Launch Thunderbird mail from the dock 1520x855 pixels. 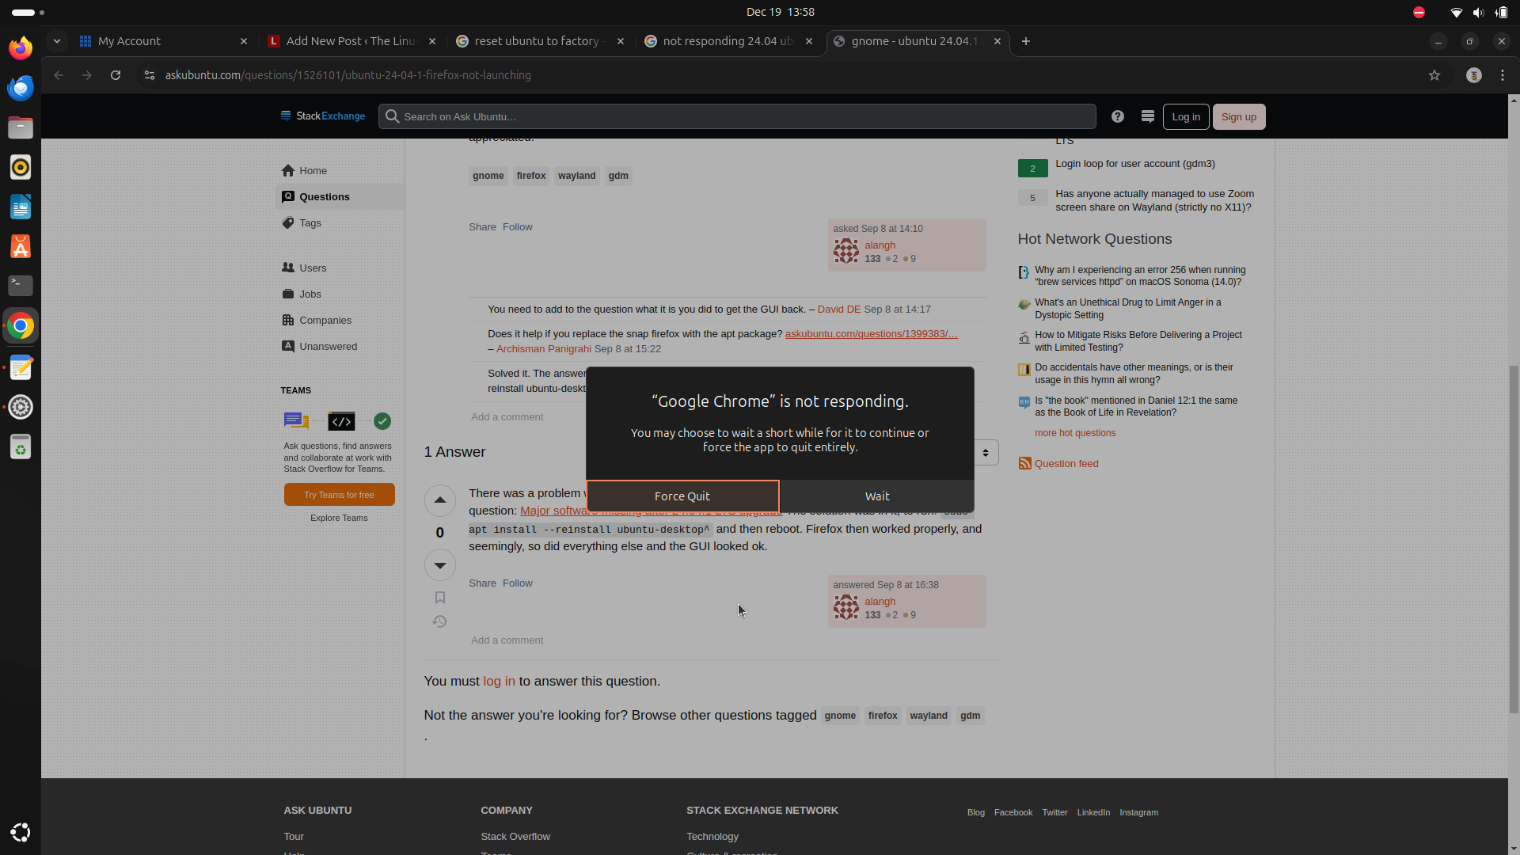pos(21,87)
